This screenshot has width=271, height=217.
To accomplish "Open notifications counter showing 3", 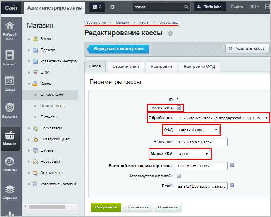I will click(97, 7).
